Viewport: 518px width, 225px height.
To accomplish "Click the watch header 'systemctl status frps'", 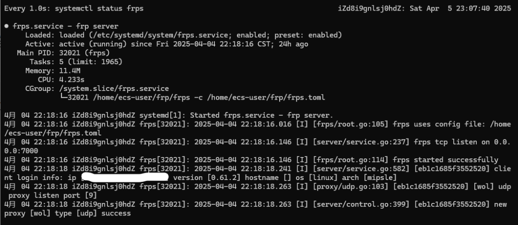I will coord(99,9).
